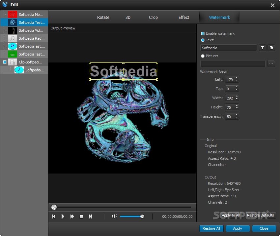Click Restore Defaults button
Viewport: 280px width, 236px height.
coord(260,215)
